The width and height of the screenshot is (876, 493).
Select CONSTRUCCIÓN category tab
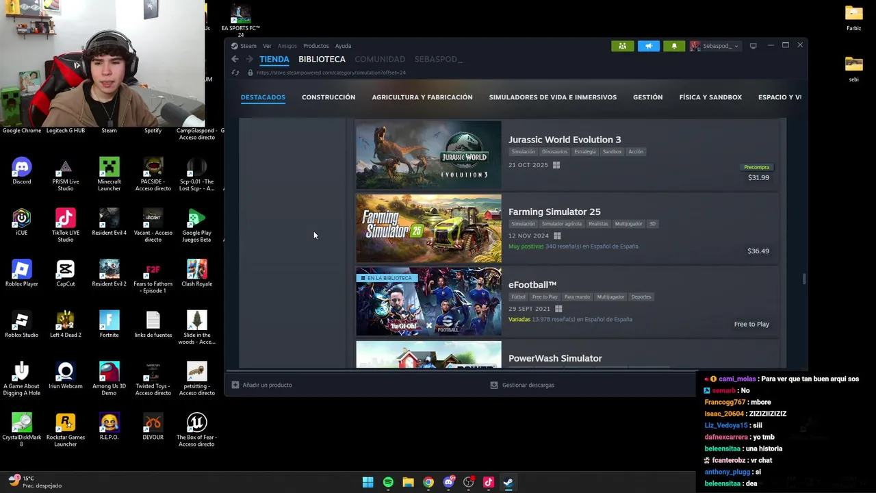328,97
